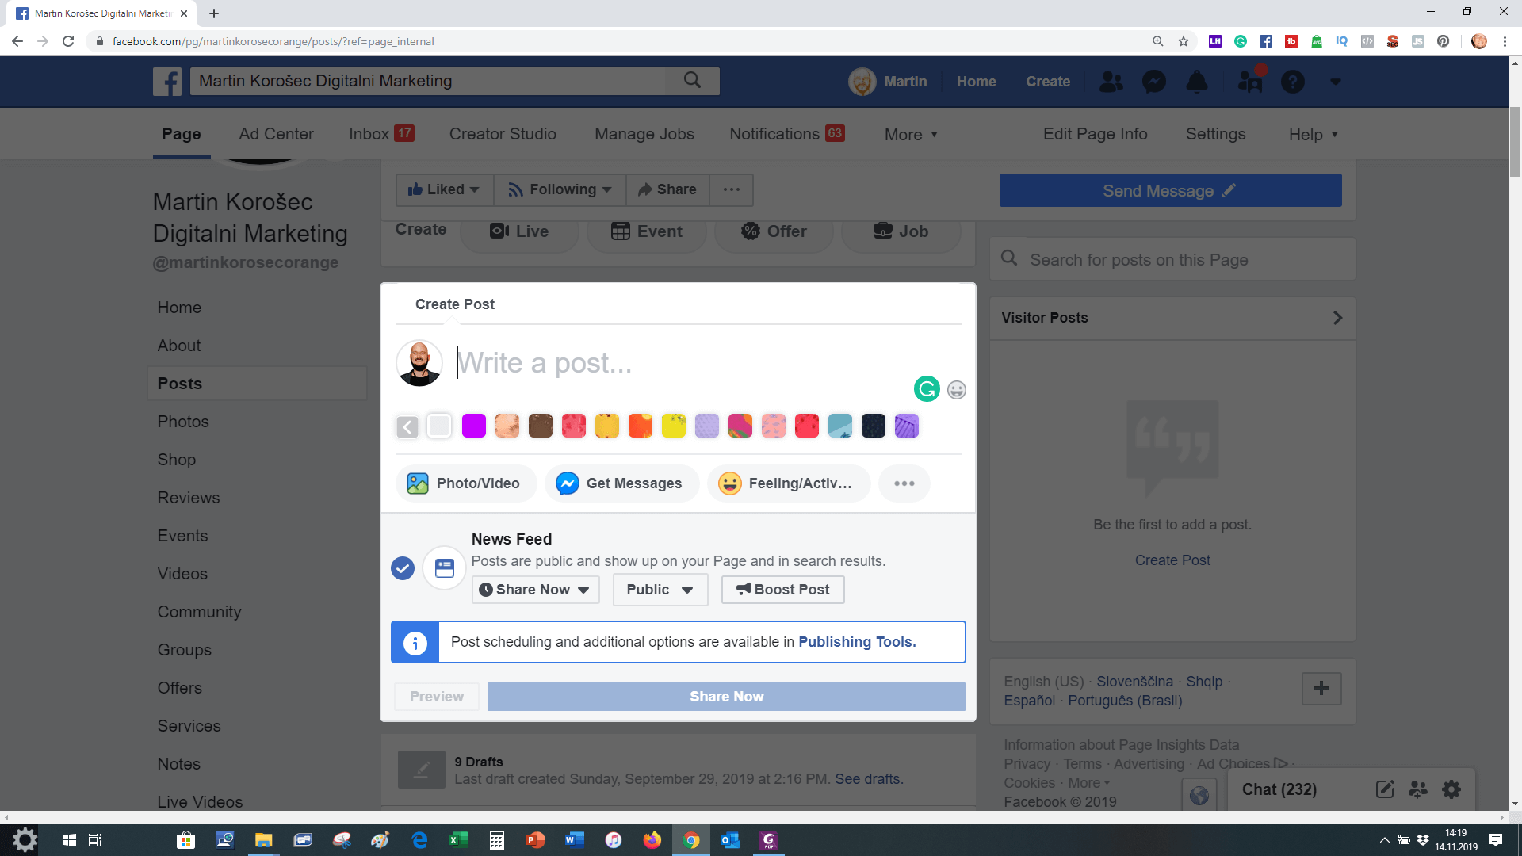Image resolution: width=1522 pixels, height=856 pixels.
Task: Select the purple magenta post background swatch
Action: click(474, 426)
